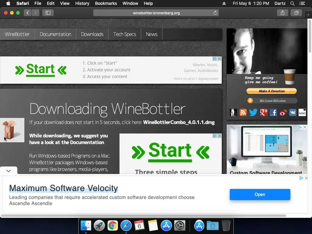Screen dimensions: 312x234
Task: Click the Dartz user name in menu bar
Action: click(280, 3)
